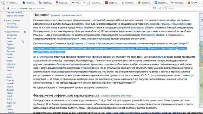Click 'править' next to Физико-географическая характеристика
The height and width of the screenshot is (114, 203).
tap(107, 96)
